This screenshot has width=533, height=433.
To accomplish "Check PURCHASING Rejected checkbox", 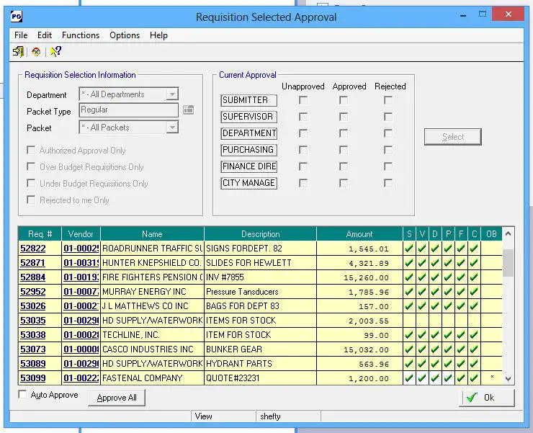I will tap(388, 150).
